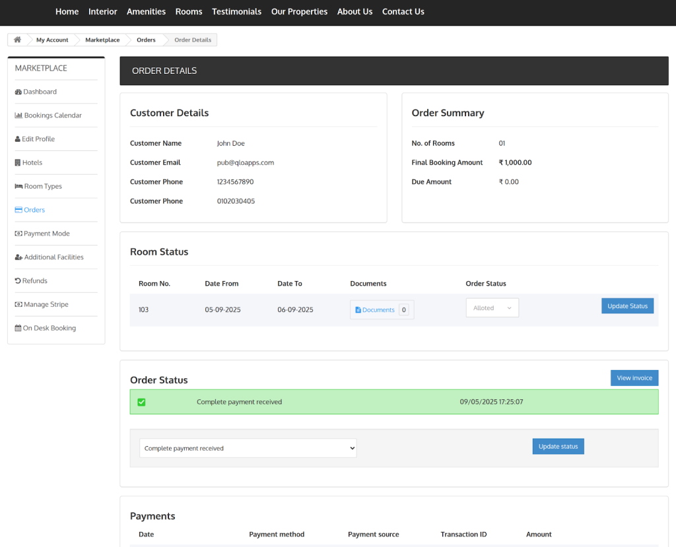
Task: Go to Amenities in the top navigation
Action: [x=146, y=12]
